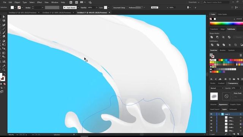243x137 pixels.
Task: Click the Minus Front shape mode icon
Action: [x=218, y=37]
